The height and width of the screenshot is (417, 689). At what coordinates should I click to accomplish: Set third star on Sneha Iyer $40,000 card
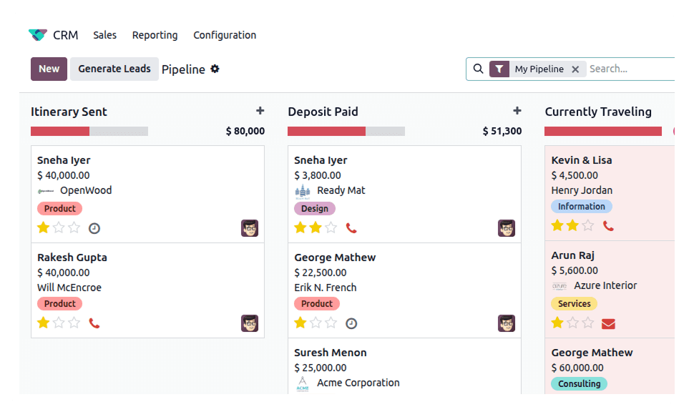(x=74, y=227)
